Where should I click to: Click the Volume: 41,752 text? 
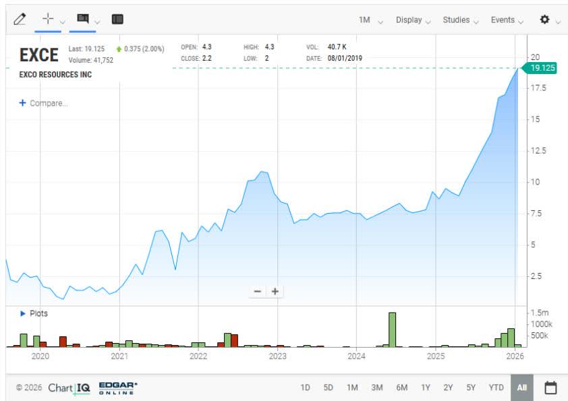point(91,60)
